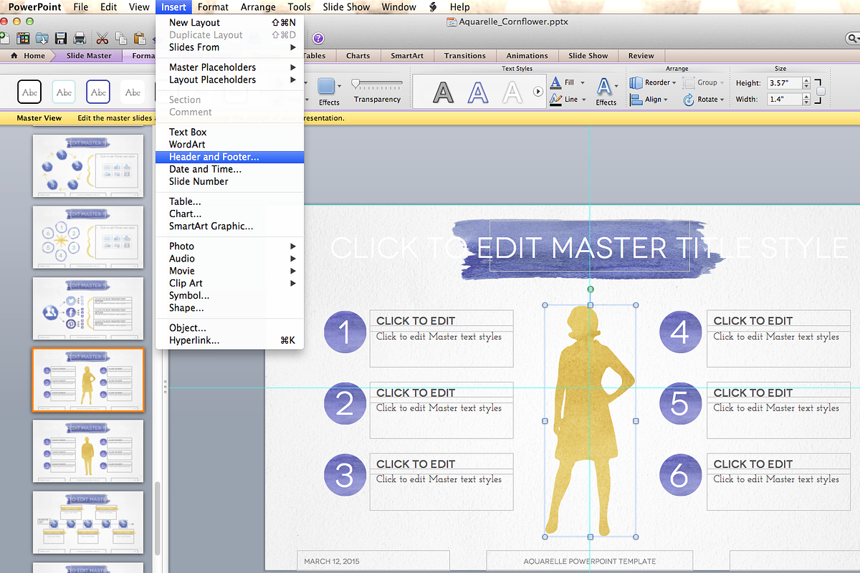The image size is (860, 573).
Task: Expand the Movie submenu
Action: [229, 271]
